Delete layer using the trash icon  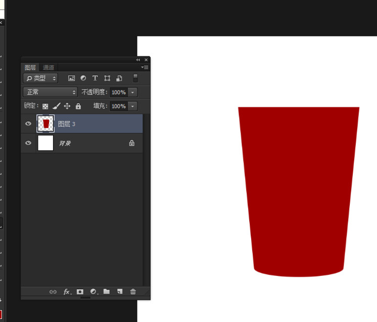point(133,292)
